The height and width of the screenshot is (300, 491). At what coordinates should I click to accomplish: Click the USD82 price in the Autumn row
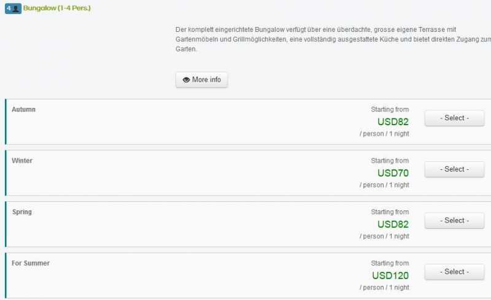393,121
